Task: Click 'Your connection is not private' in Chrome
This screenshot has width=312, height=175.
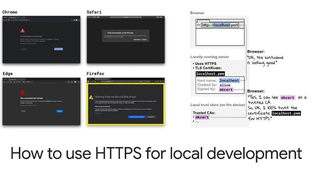Action: (31, 37)
